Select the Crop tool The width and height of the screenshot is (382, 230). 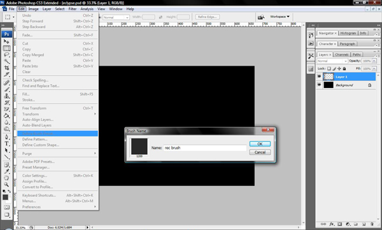(6, 68)
